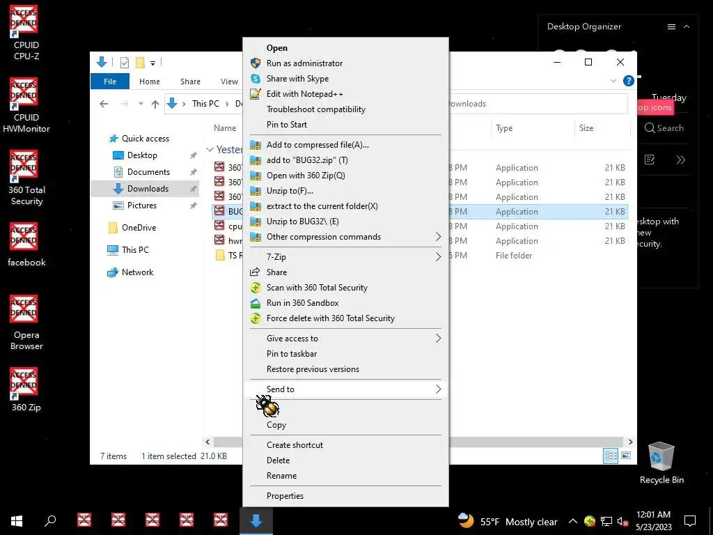
Task: Click New folder icon in quick access toolbar
Action: (x=140, y=62)
